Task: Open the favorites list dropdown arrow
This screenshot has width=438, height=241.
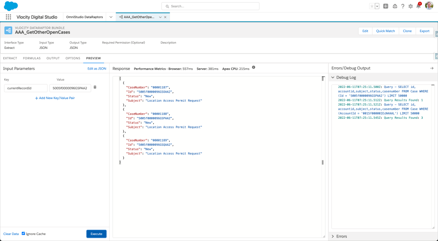Action: coord(377,6)
